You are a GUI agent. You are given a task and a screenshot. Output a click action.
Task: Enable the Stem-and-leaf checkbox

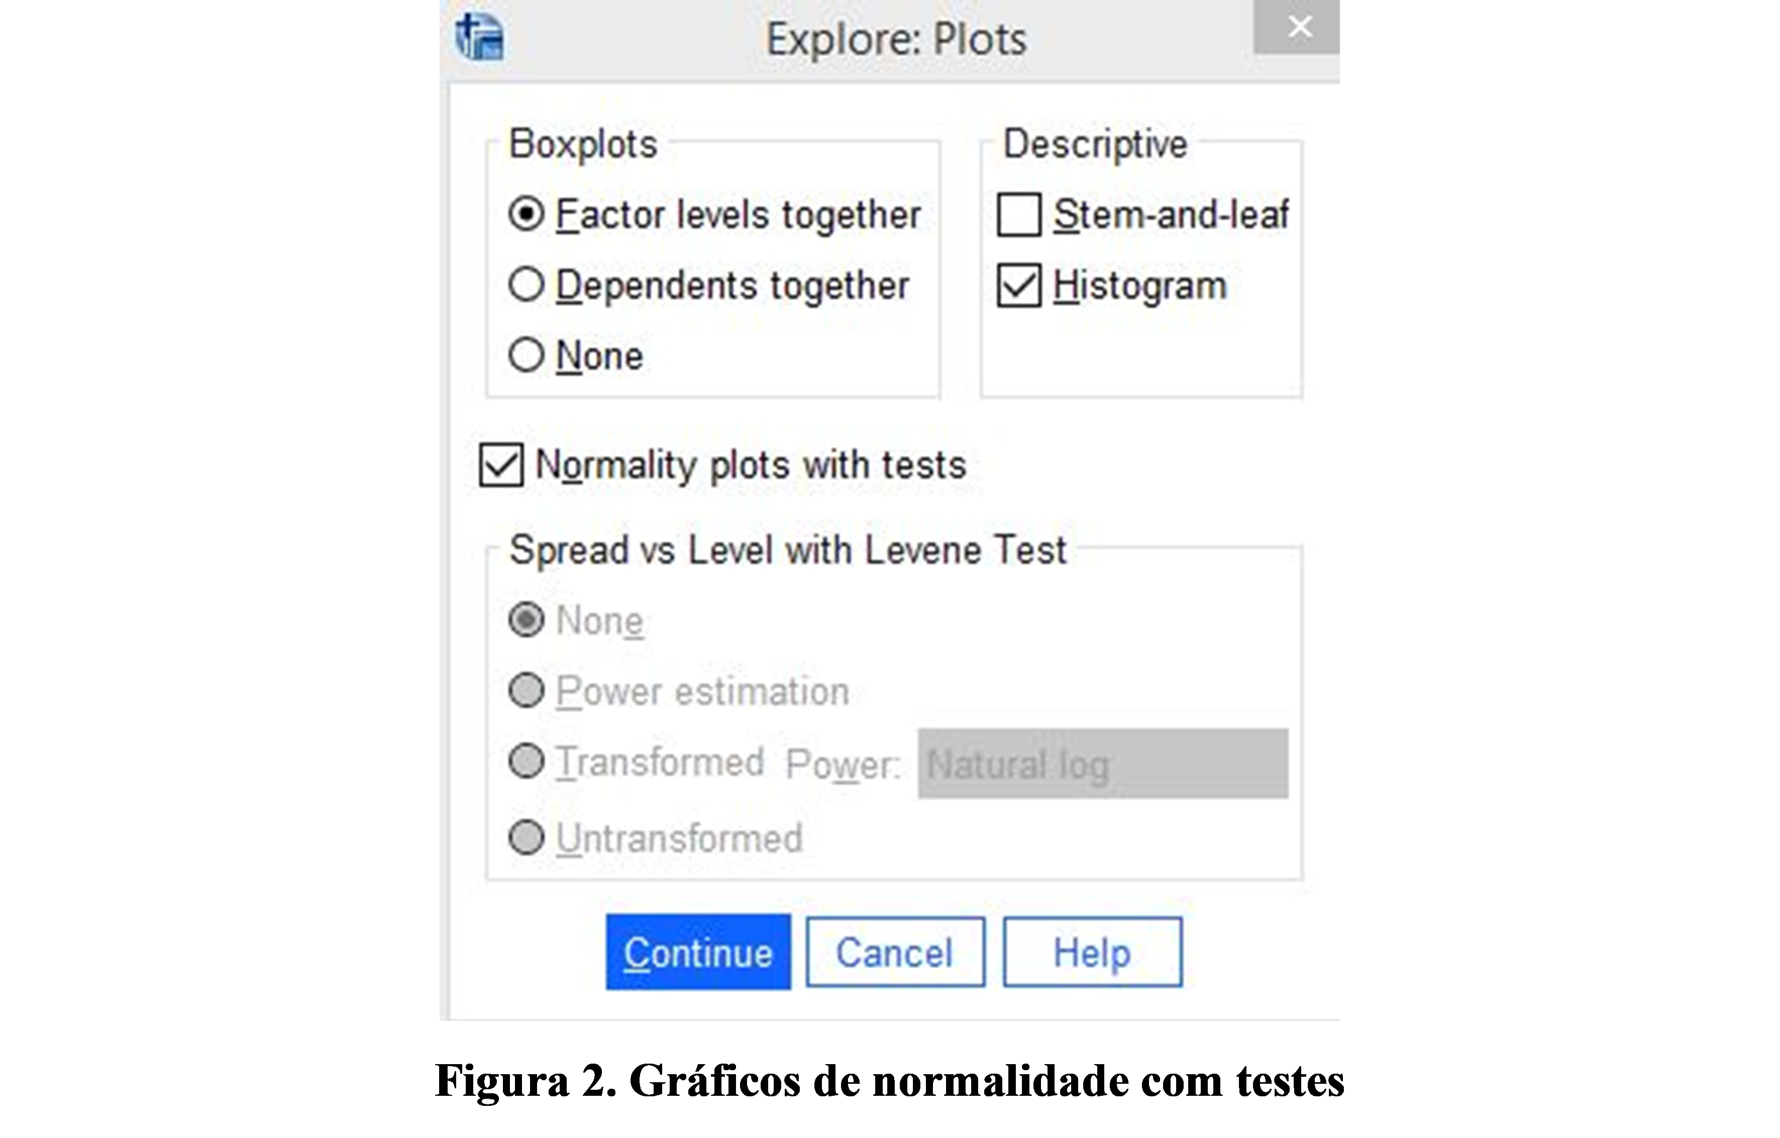pyautogui.click(x=1019, y=215)
